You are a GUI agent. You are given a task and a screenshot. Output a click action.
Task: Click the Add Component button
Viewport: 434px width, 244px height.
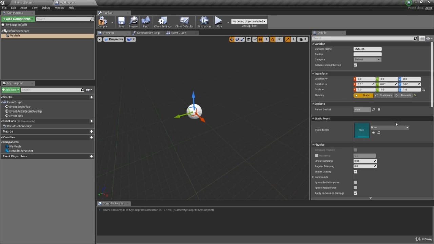coord(18,19)
